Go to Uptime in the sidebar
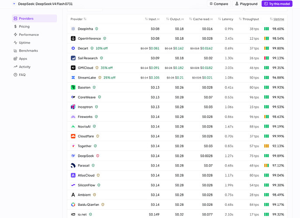 tap(34, 42)
